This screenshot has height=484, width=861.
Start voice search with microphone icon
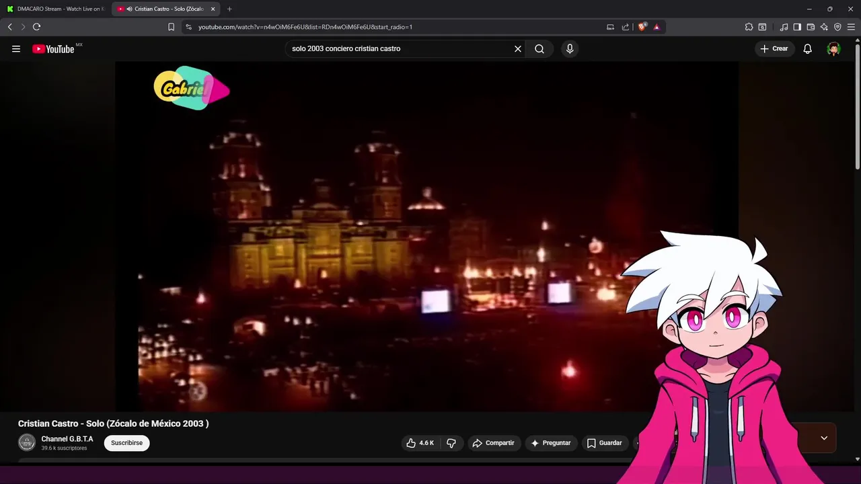[x=570, y=48]
